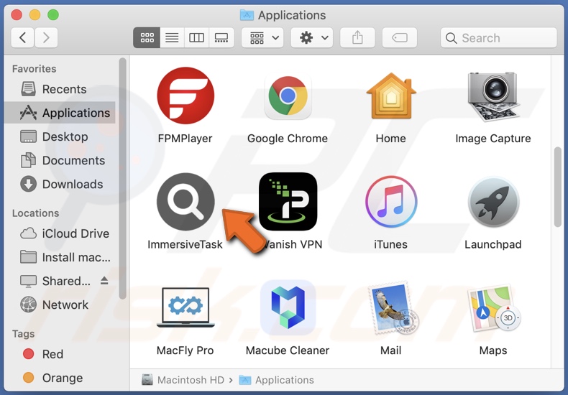Open iCloud Drive in the sidebar
This screenshot has height=395, width=568.
click(60, 233)
